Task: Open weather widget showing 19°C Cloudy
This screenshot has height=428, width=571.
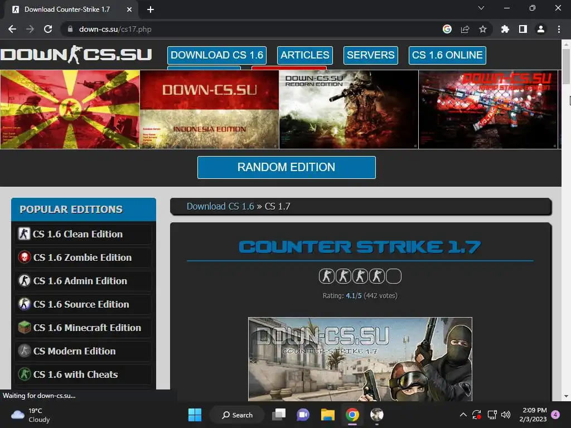Action: [x=31, y=415]
